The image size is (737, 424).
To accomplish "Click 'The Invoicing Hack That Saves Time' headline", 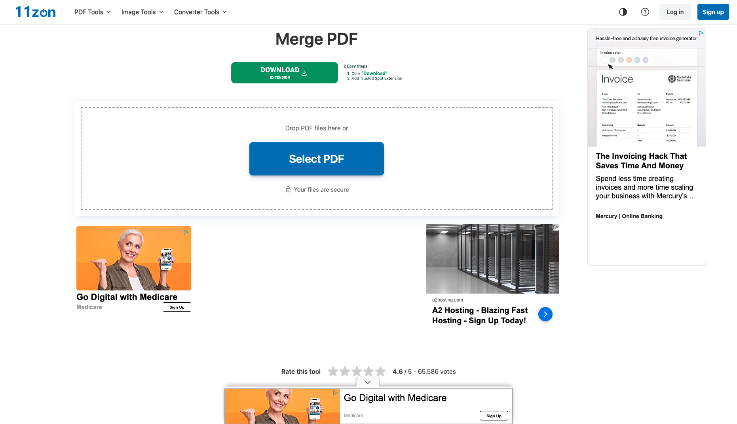I will (x=641, y=161).
